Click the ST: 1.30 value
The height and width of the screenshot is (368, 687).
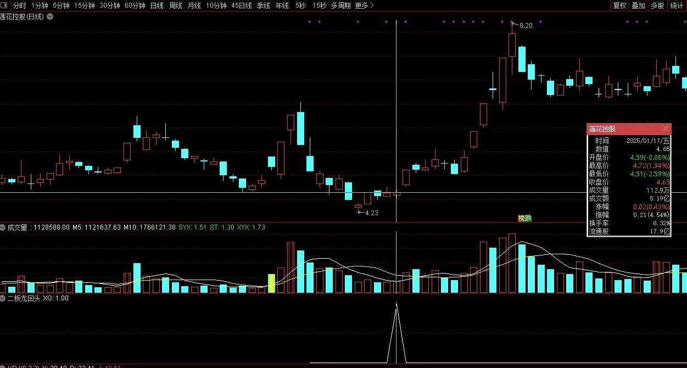(222, 227)
